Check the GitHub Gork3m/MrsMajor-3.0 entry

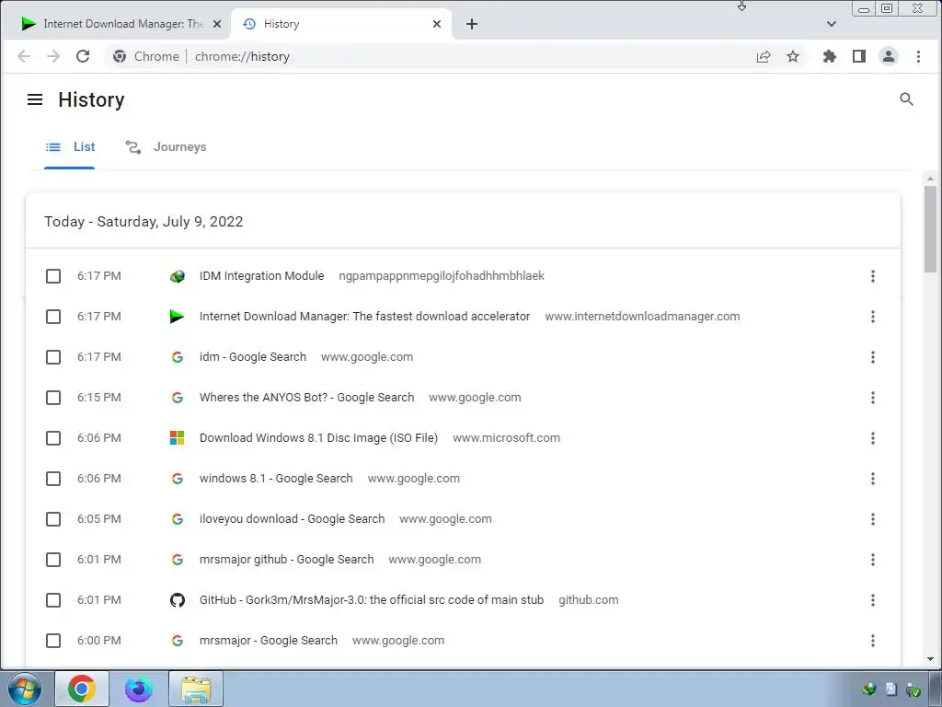[x=53, y=600]
